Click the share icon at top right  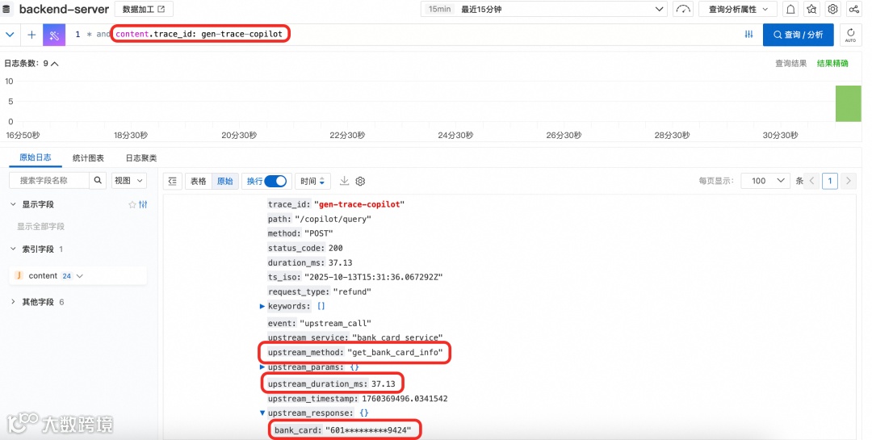point(853,10)
